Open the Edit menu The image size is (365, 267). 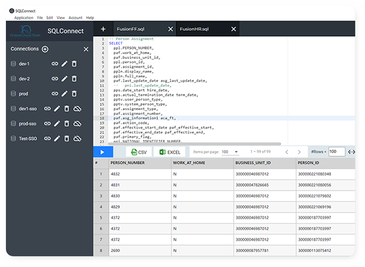49,18
